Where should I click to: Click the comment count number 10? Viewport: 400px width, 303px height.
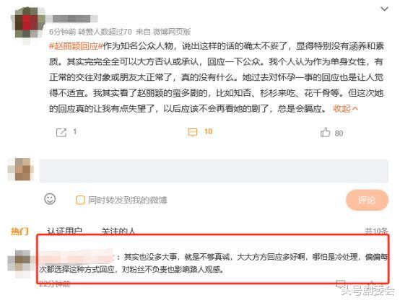pyautogui.click(x=208, y=131)
